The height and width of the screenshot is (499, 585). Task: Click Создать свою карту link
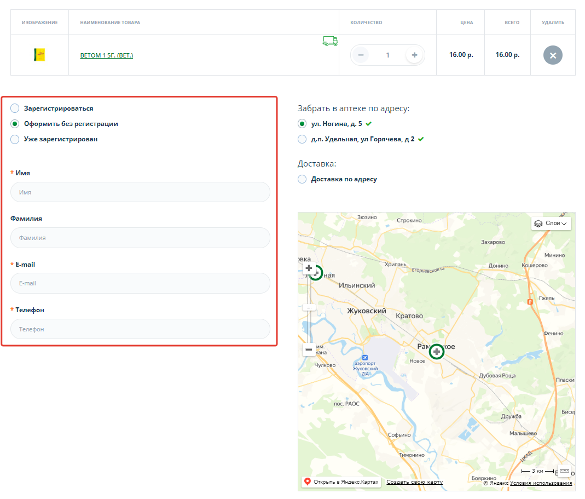(x=414, y=482)
